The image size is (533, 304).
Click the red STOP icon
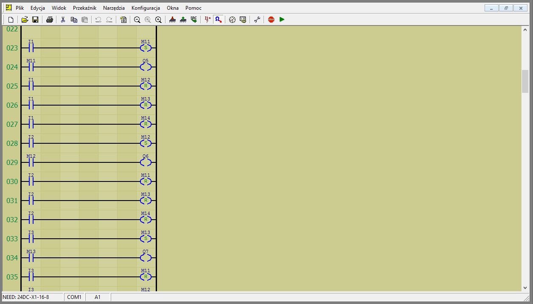click(271, 20)
